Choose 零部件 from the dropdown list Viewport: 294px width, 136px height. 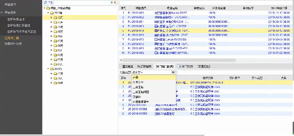[x=137, y=97]
